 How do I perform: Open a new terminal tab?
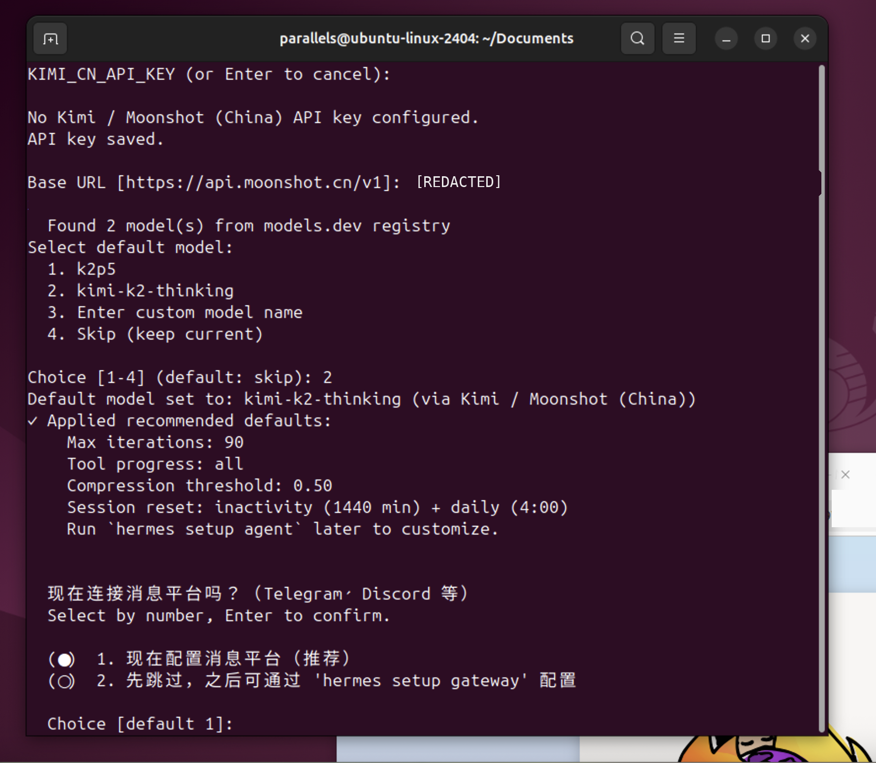pos(50,39)
